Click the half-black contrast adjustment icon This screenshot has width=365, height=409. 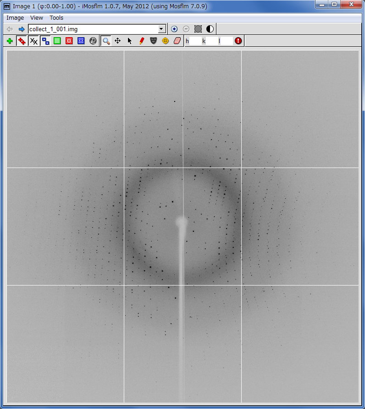pyautogui.click(x=210, y=29)
